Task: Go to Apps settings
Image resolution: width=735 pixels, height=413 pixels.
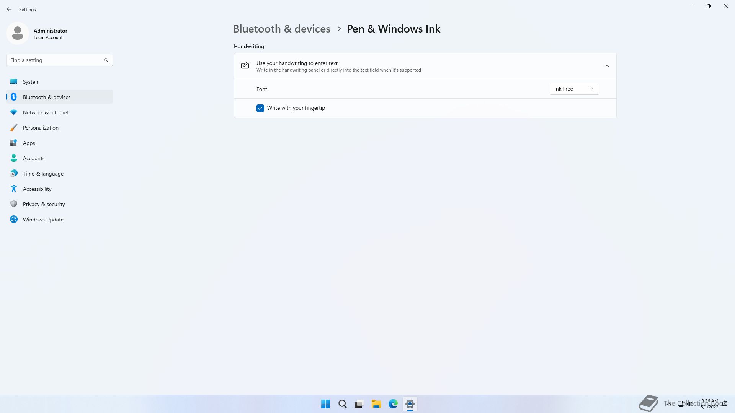Action: 29,143
